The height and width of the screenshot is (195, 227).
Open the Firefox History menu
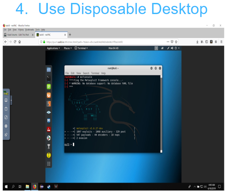[21, 30]
